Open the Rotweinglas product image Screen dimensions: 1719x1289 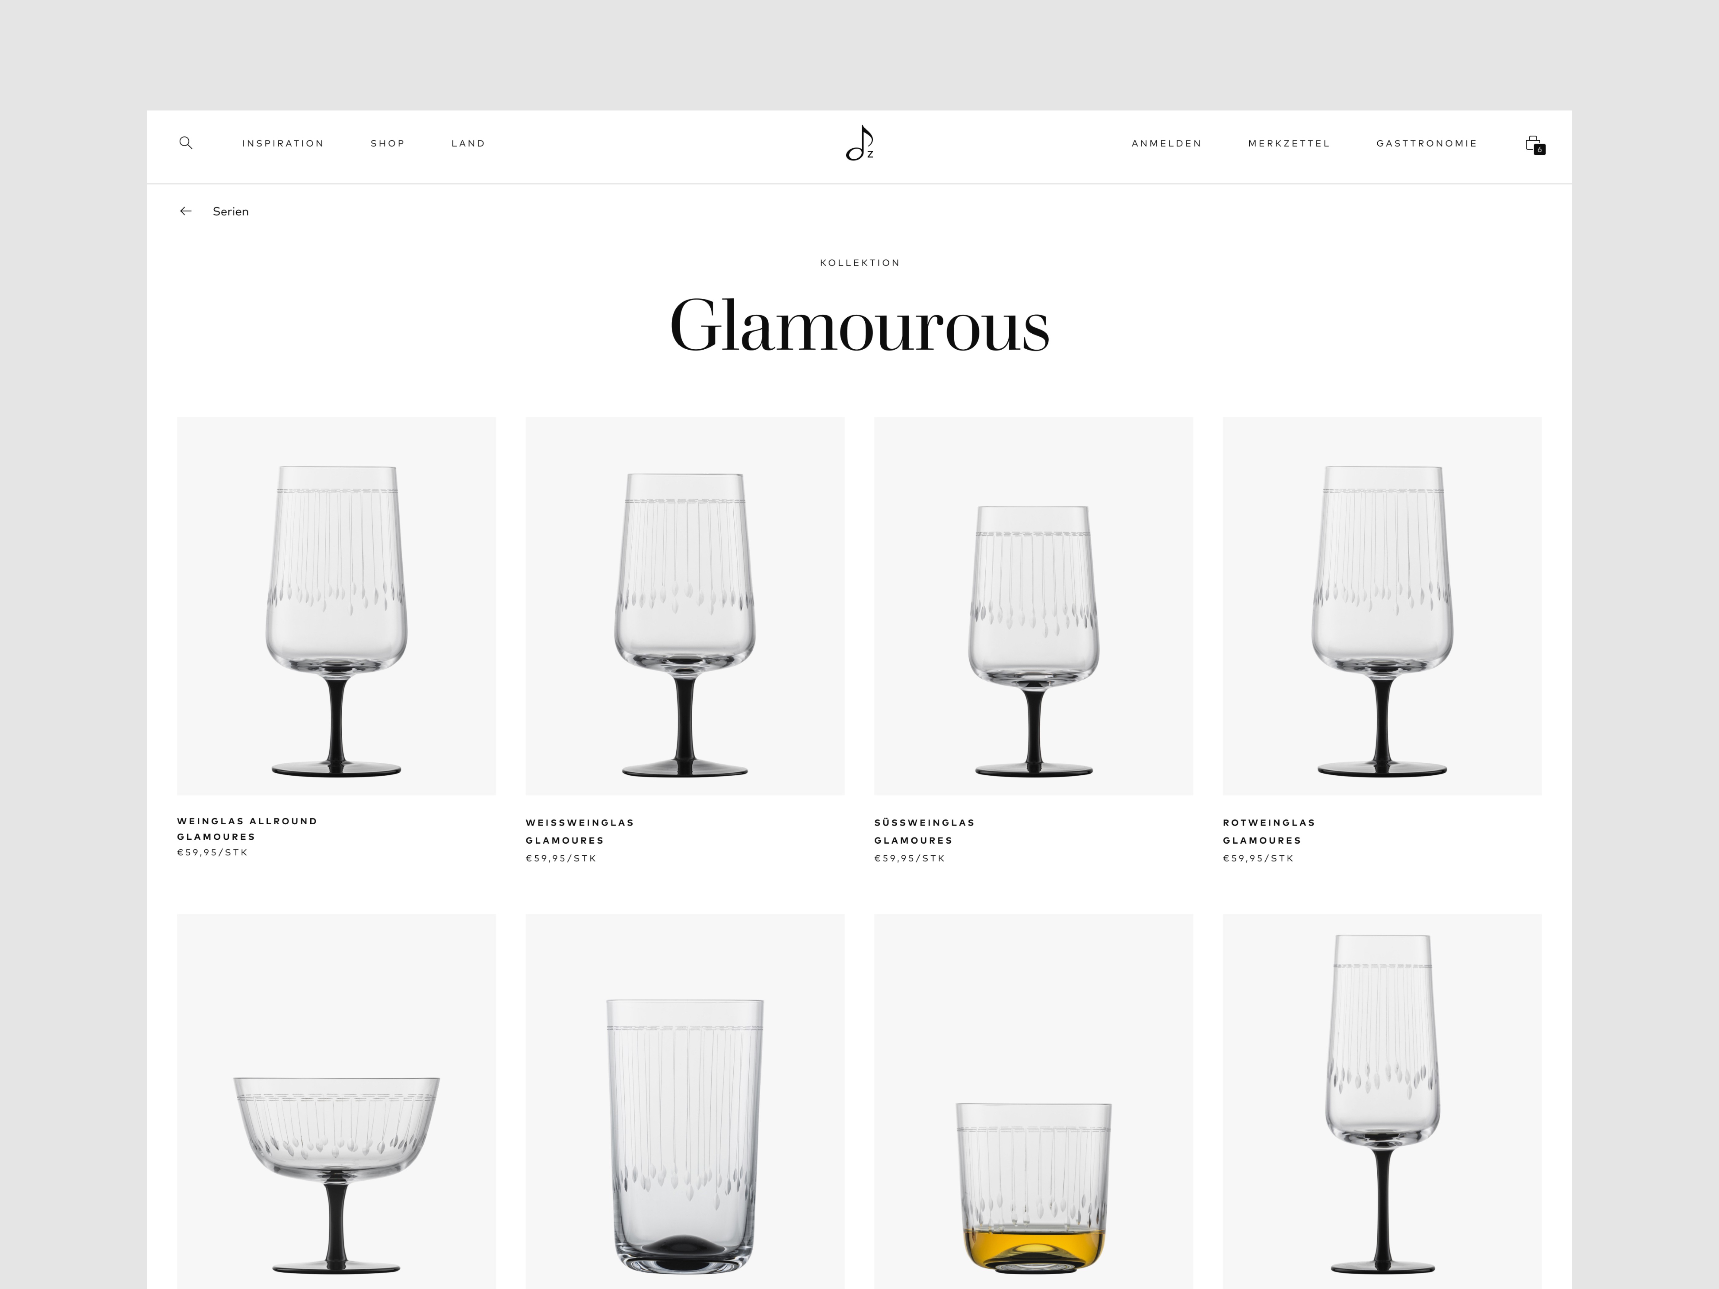point(1382,606)
